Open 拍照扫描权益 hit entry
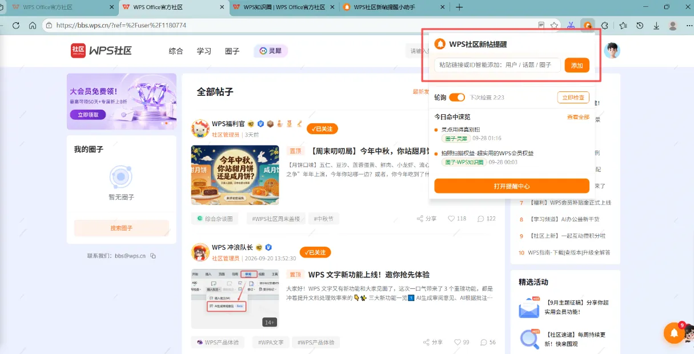 tap(487, 154)
